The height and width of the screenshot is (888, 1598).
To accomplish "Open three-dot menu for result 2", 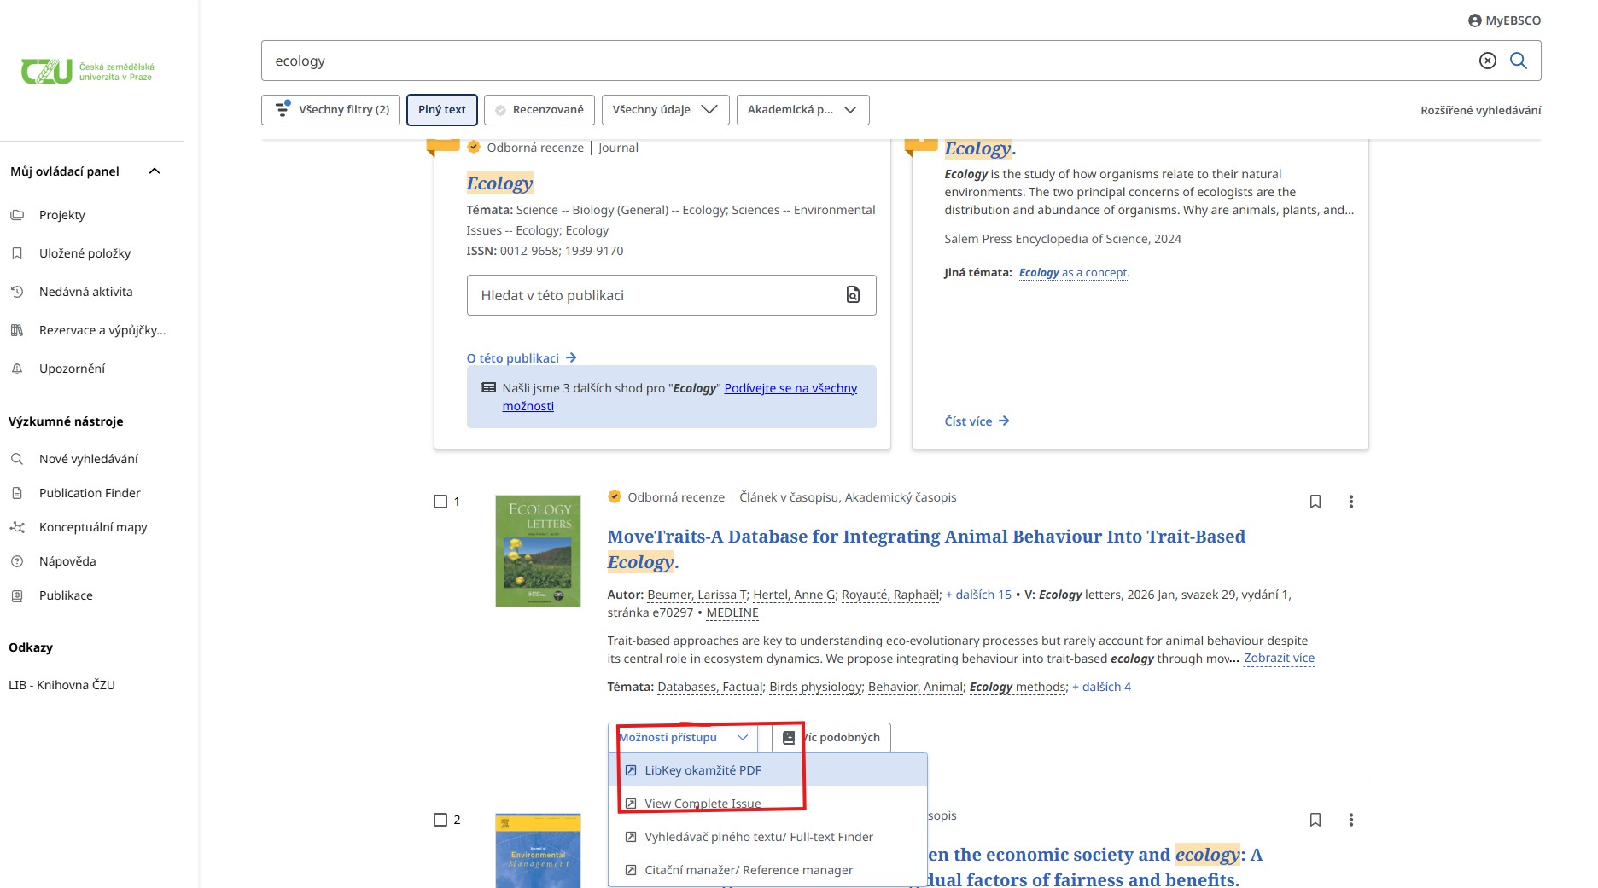I will click(x=1350, y=820).
